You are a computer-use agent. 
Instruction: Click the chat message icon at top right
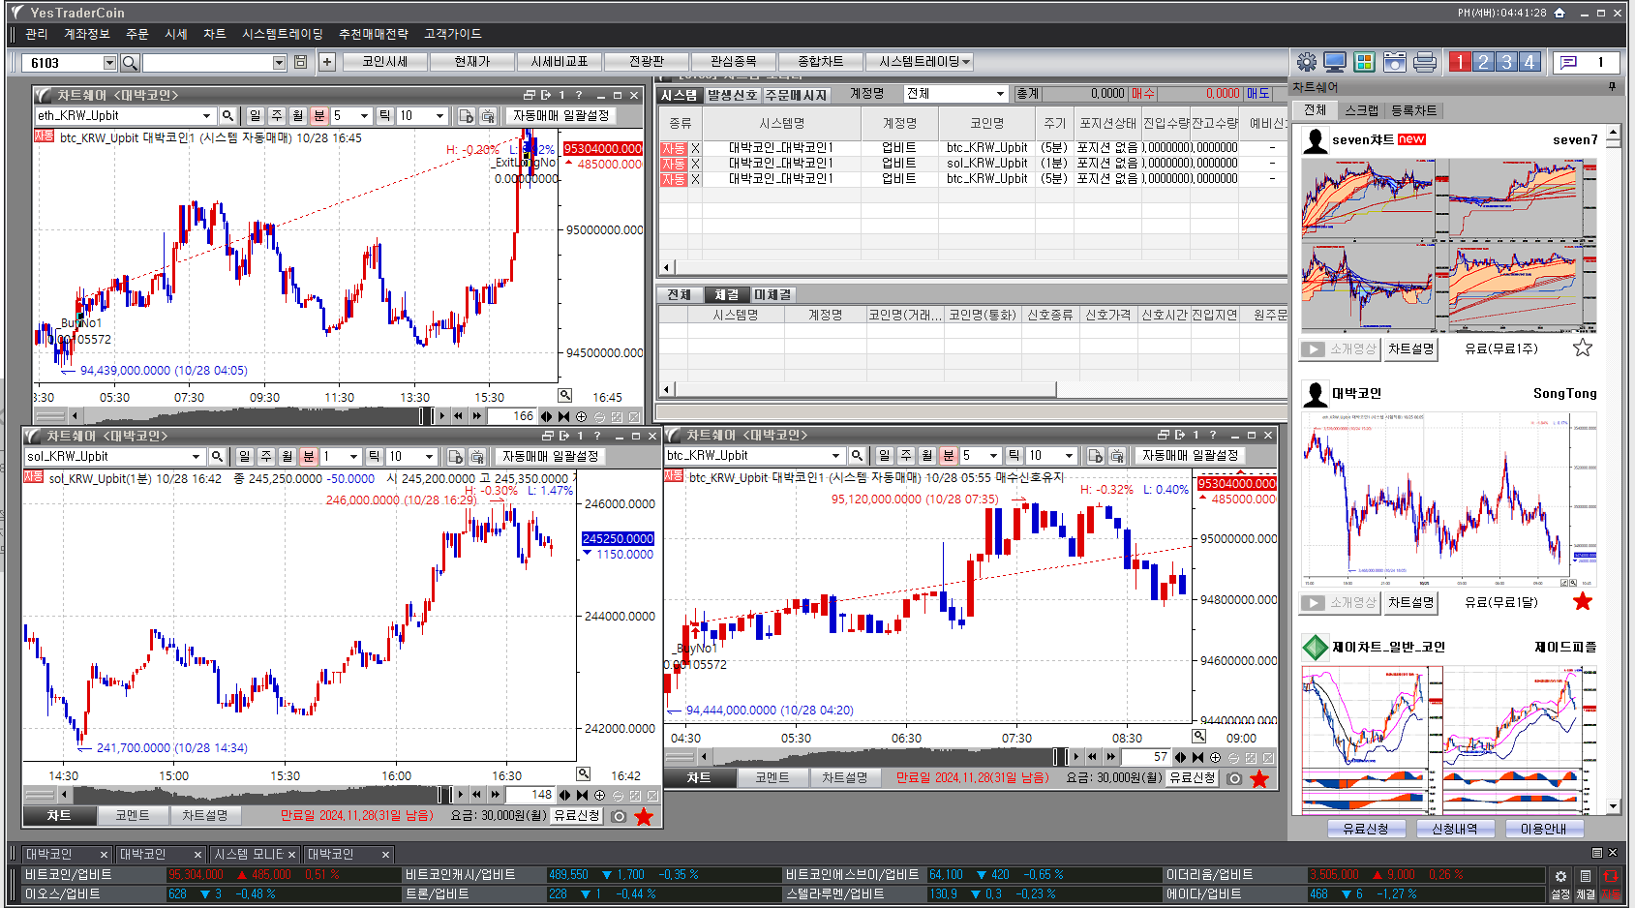(x=1568, y=62)
